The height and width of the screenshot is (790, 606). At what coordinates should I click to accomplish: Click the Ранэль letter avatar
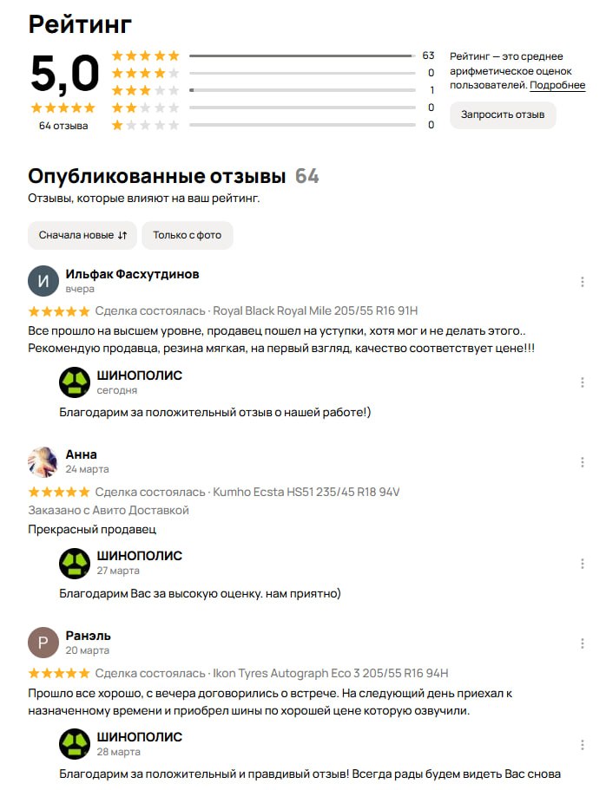point(43,643)
